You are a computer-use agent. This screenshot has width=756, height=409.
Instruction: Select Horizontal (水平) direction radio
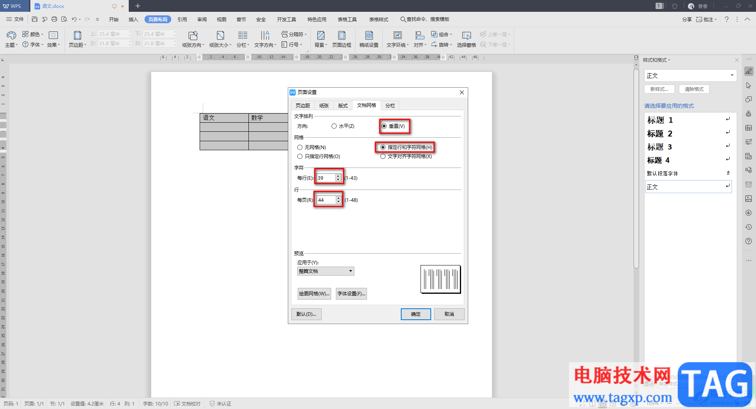(334, 126)
